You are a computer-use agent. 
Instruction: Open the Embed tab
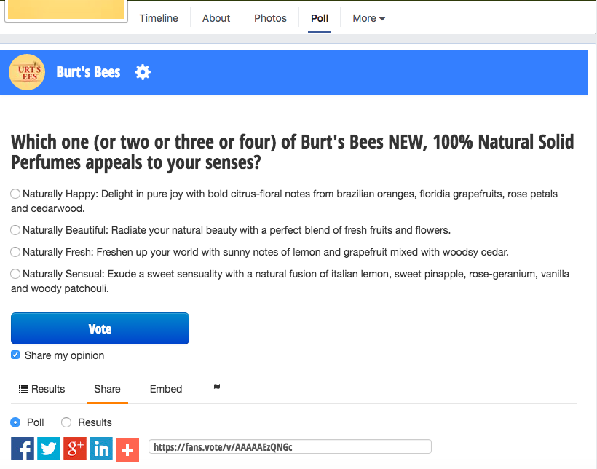(166, 389)
